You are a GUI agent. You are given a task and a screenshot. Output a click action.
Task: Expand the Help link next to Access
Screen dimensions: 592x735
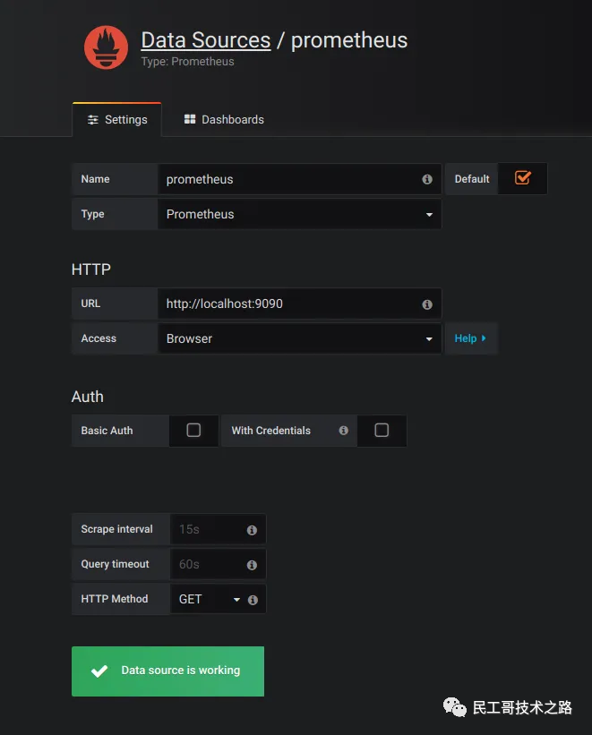470,338
